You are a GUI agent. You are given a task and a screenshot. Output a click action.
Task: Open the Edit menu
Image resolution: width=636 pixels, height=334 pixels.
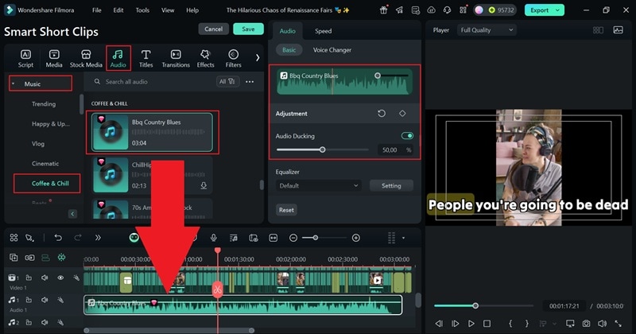click(118, 10)
